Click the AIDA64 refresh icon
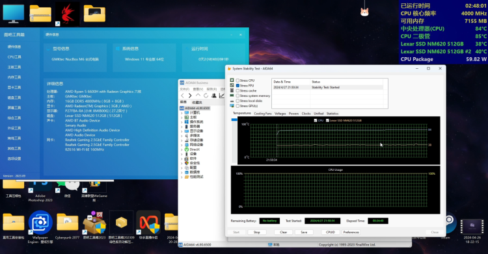Viewport: 488px width, 254px height. 206,95
